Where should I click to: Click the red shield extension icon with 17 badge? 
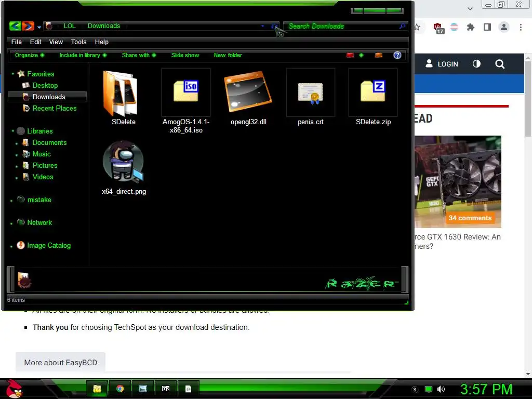[x=438, y=28]
